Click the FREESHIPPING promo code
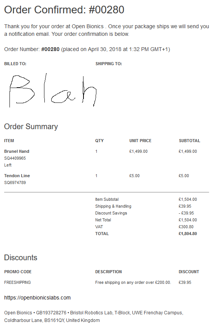This screenshot has width=214, height=333. click(17, 282)
